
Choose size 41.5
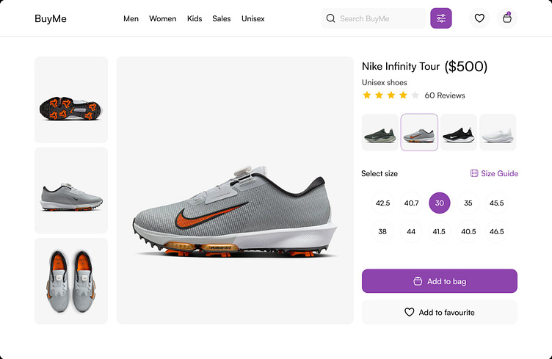[x=440, y=232]
